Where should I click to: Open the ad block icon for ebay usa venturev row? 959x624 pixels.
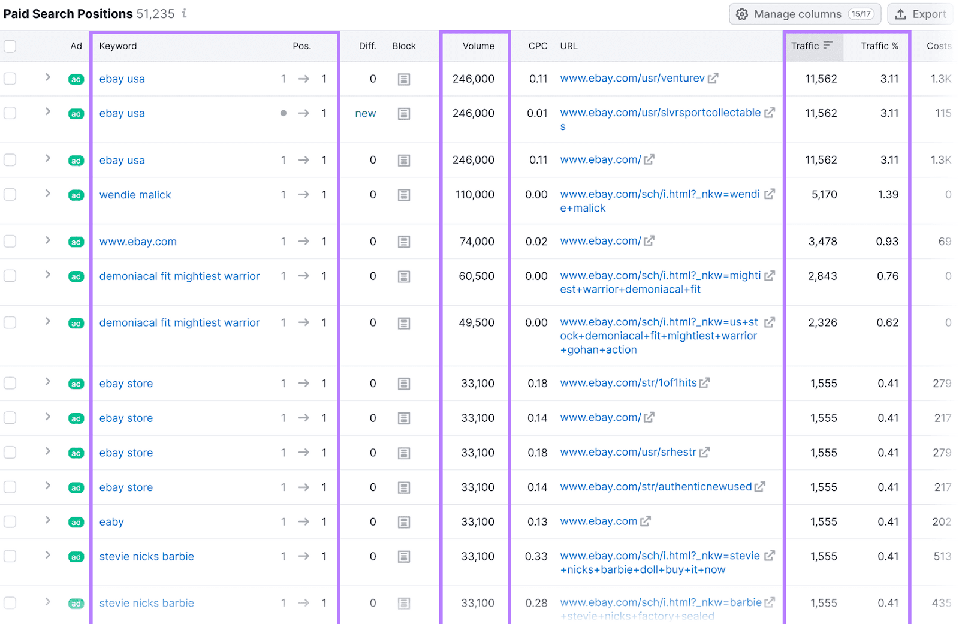404,79
